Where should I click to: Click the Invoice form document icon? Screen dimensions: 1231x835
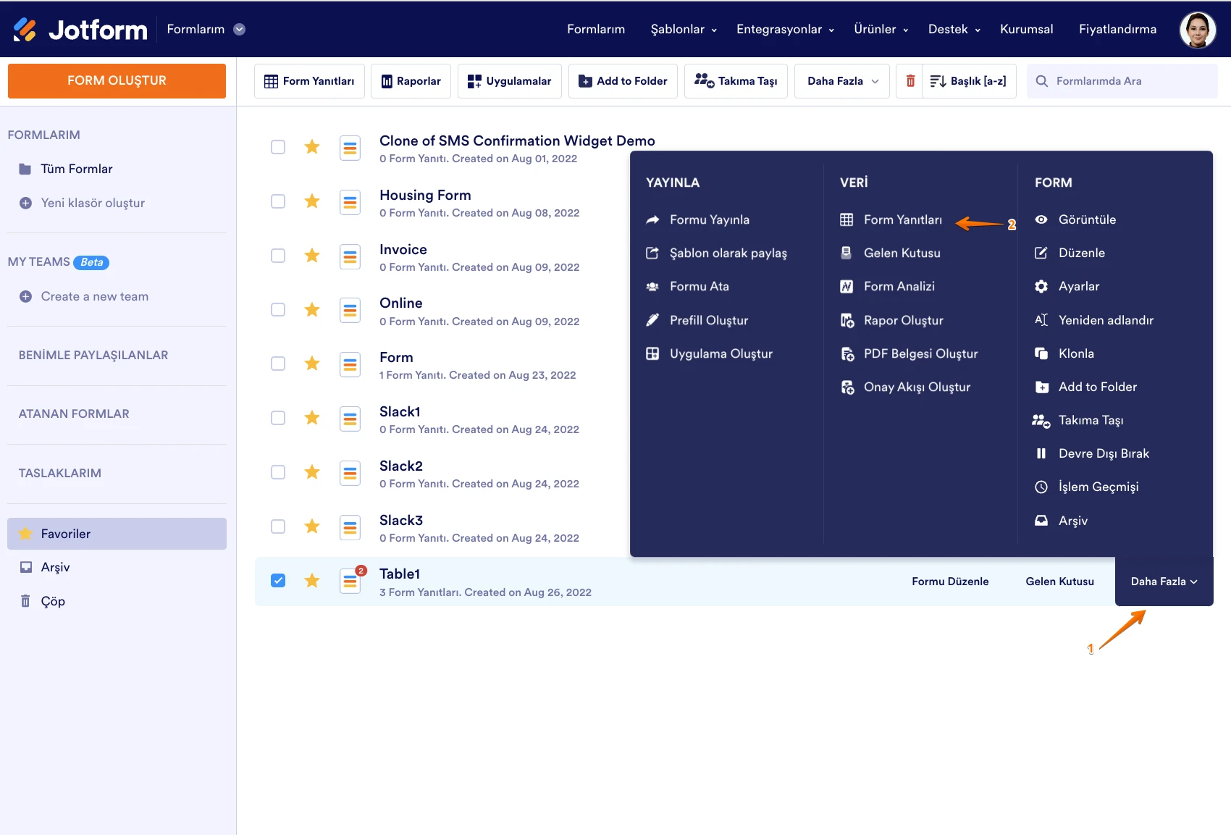pos(350,256)
